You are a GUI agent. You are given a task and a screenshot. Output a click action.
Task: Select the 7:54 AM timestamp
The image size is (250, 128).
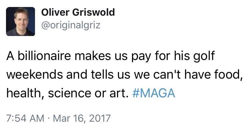point(25,118)
